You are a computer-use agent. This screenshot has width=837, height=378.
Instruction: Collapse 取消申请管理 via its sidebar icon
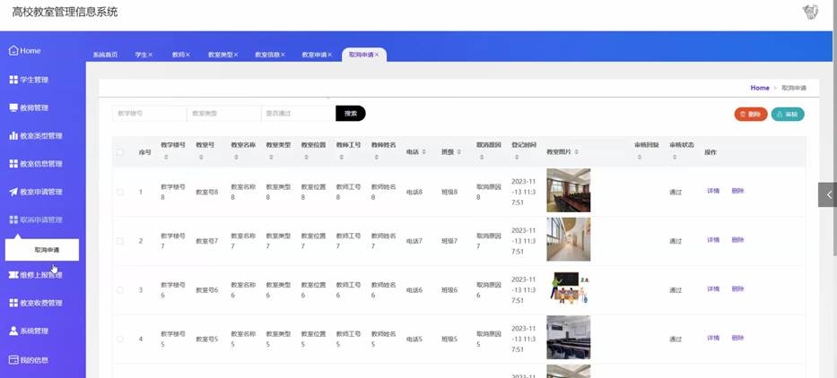click(13, 219)
